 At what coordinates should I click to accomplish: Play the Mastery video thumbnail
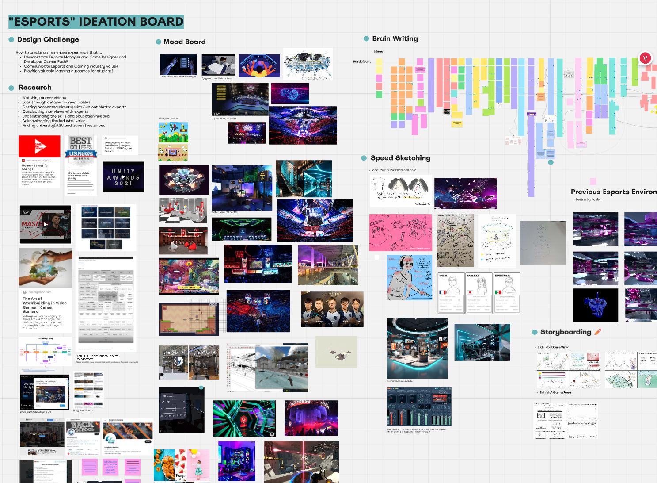pos(46,224)
